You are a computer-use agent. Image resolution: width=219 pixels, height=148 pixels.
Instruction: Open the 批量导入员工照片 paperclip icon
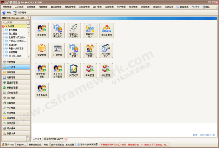[x=74, y=30]
